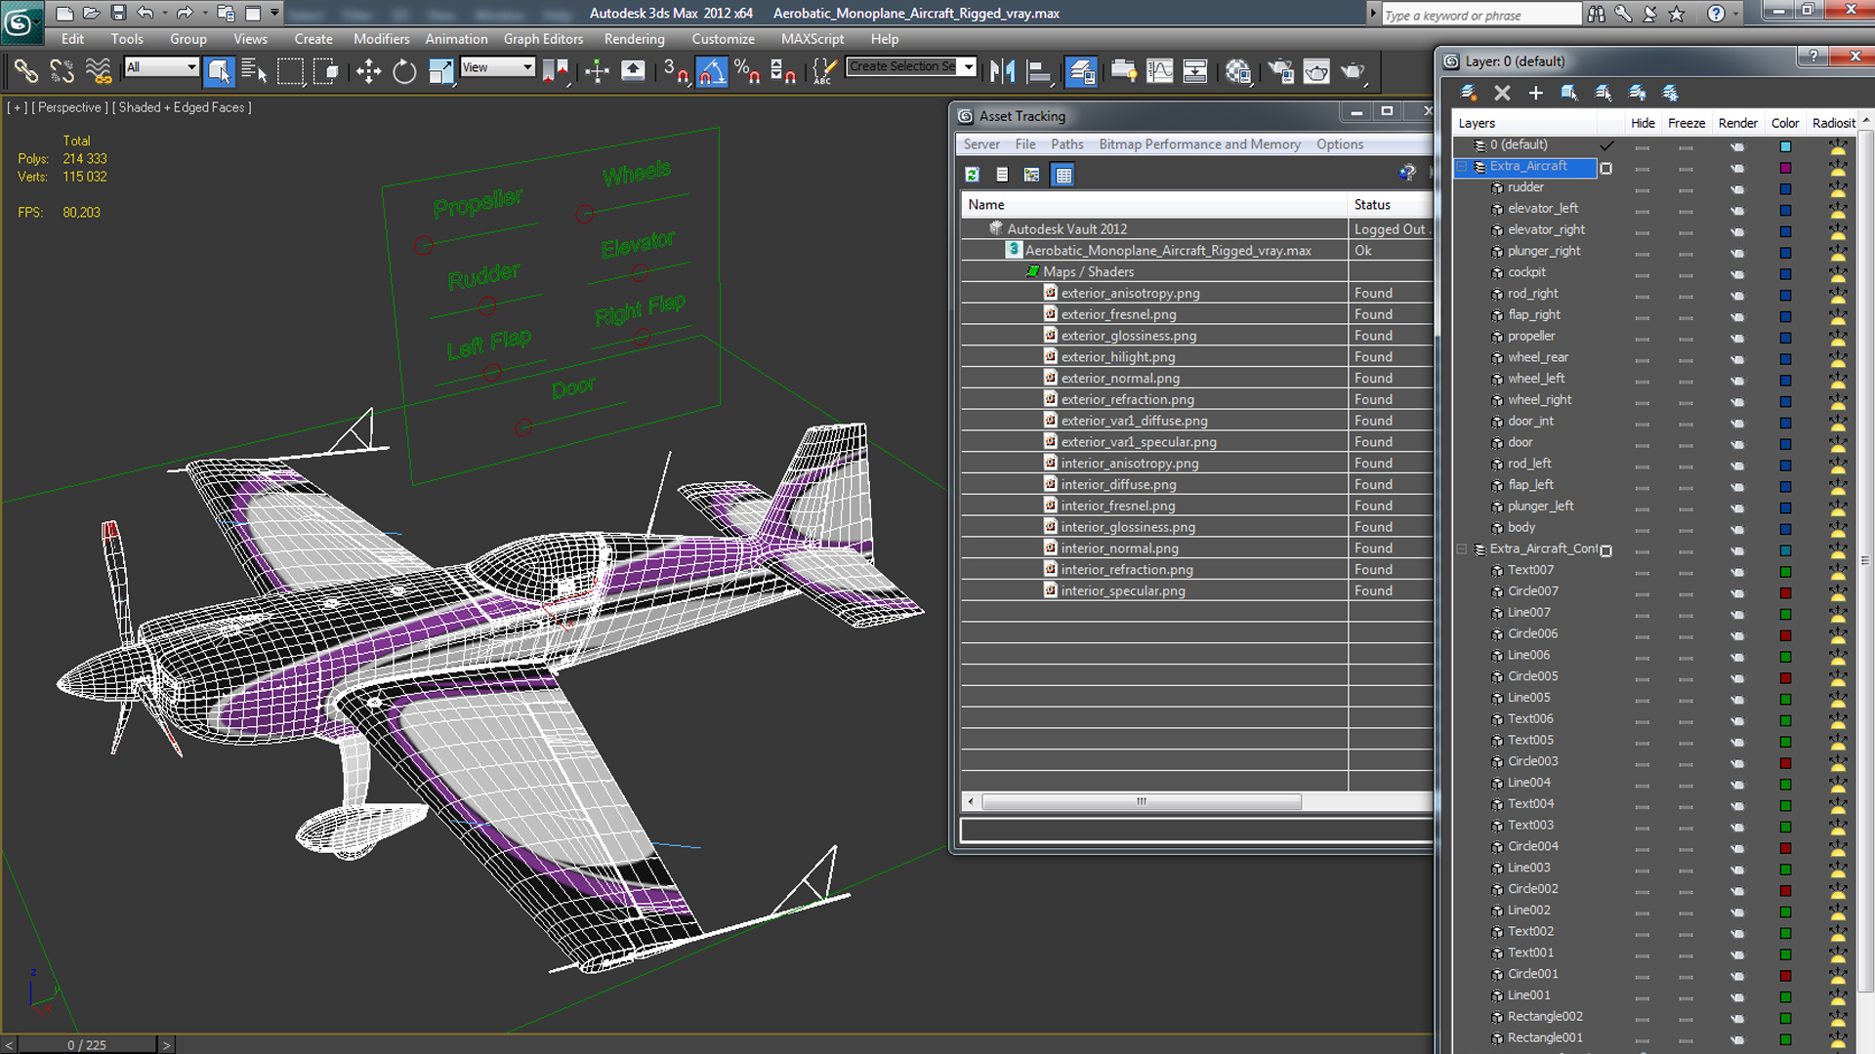Click the Extra_Aircraft layer color swatch
Screen dimensions: 1875x1054
1785,168
